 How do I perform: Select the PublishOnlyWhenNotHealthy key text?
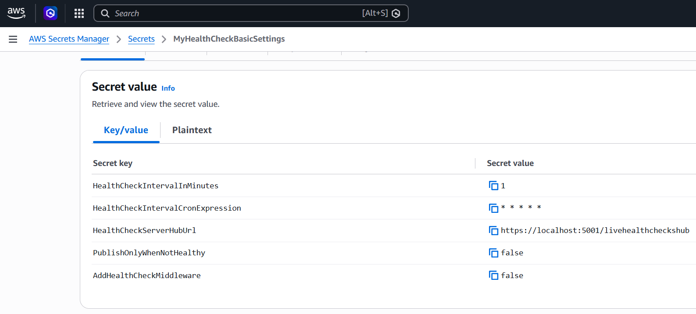pyautogui.click(x=149, y=253)
